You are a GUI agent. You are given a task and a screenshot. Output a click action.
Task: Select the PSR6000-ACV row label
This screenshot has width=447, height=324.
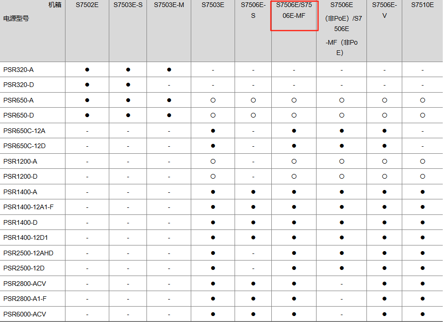pos(24,314)
